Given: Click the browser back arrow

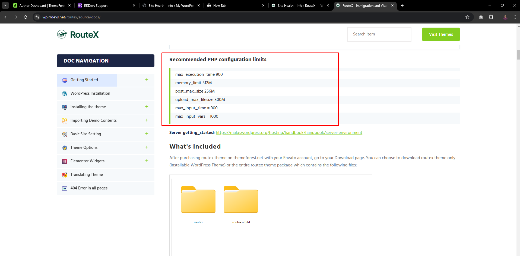Looking at the screenshot, I should (x=6, y=17).
